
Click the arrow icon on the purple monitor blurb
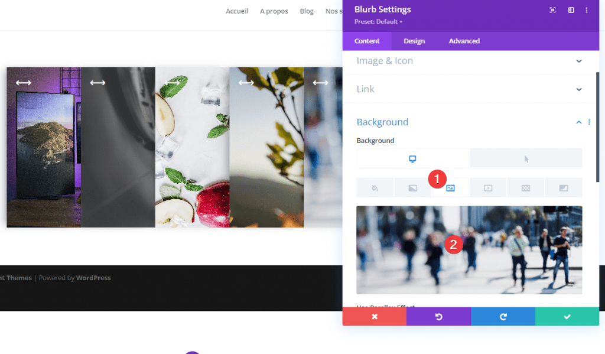click(24, 83)
